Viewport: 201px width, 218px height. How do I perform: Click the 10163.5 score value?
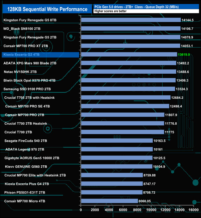coord(160,141)
